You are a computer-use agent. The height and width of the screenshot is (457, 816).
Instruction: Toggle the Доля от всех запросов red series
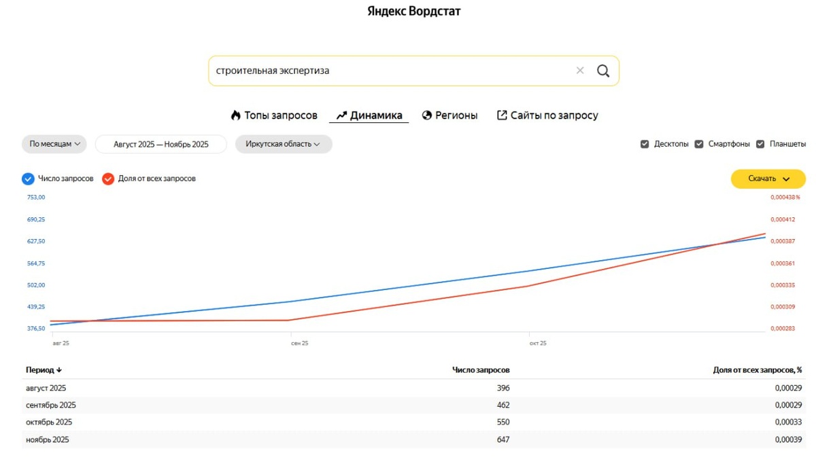click(108, 179)
